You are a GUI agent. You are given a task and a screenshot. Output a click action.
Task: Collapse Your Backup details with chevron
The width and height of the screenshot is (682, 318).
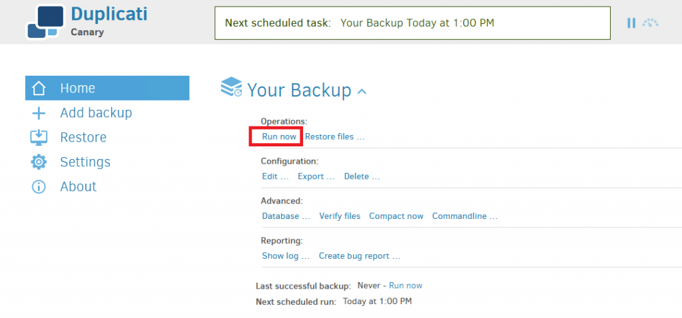point(362,91)
